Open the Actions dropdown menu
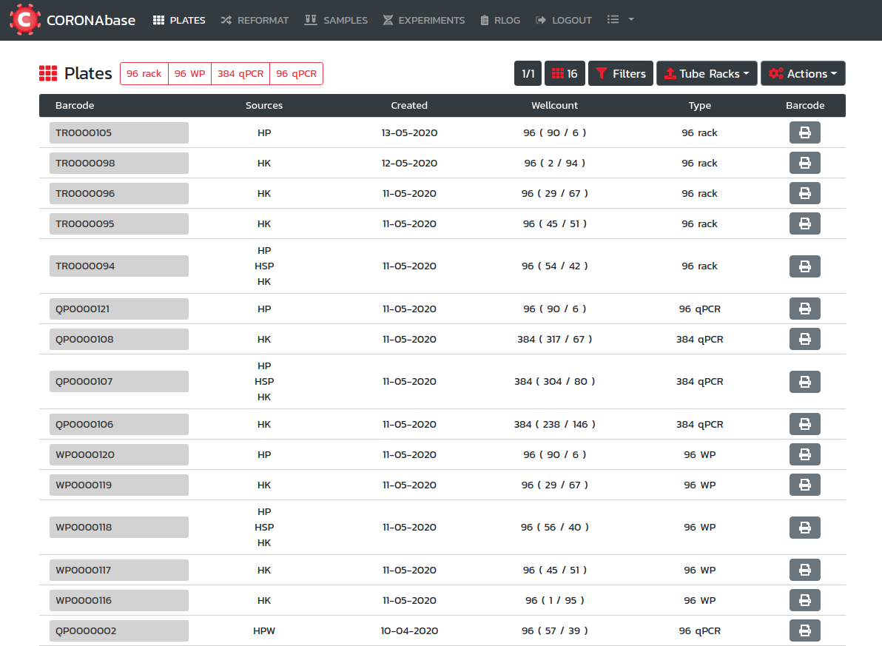 tap(803, 74)
